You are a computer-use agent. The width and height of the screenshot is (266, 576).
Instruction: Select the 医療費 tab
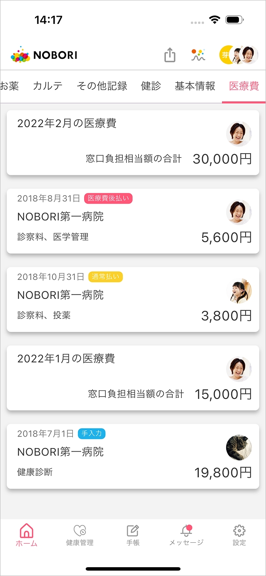pyautogui.click(x=244, y=86)
